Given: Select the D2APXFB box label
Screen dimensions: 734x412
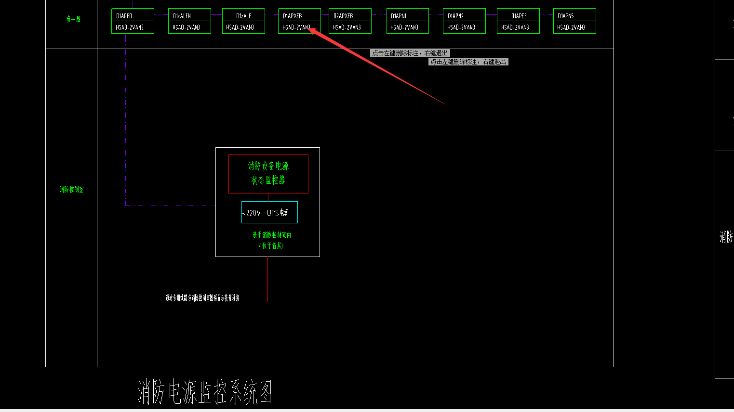Looking at the screenshot, I should pyautogui.click(x=343, y=16).
